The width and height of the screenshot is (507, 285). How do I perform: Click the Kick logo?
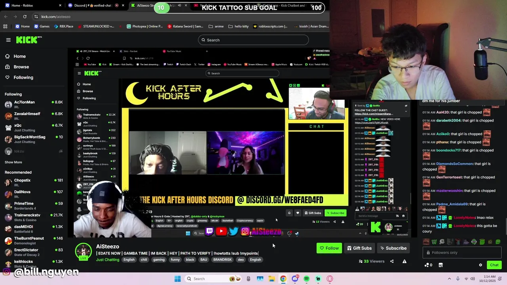pyautogui.click(x=29, y=40)
